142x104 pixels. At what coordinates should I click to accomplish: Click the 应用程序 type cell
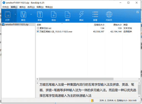click(128, 32)
